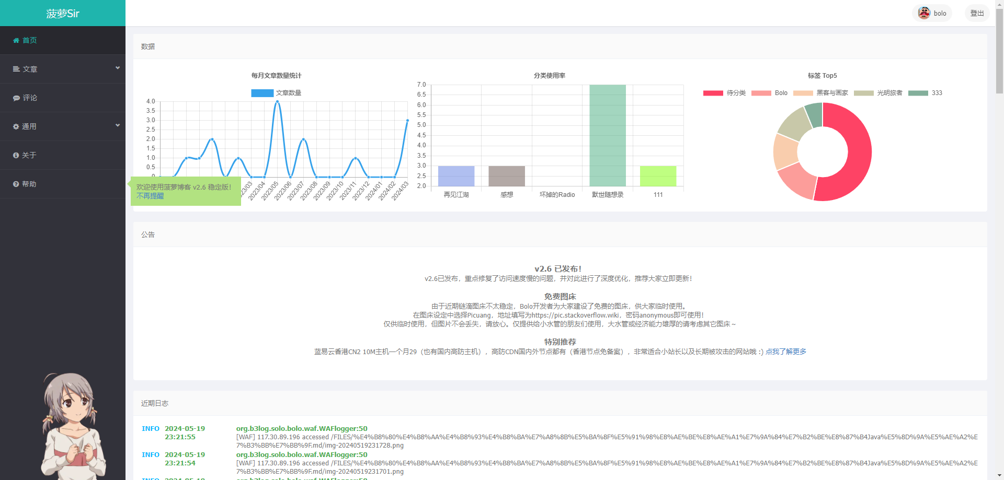Click the 关于 info icon
The image size is (1004, 480).
tap(16, 155)
